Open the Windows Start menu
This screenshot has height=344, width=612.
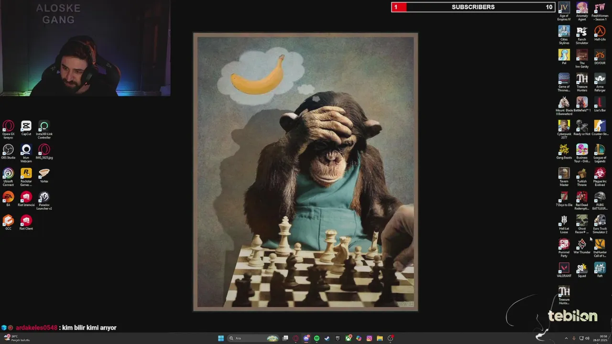[x=221, y=338]
